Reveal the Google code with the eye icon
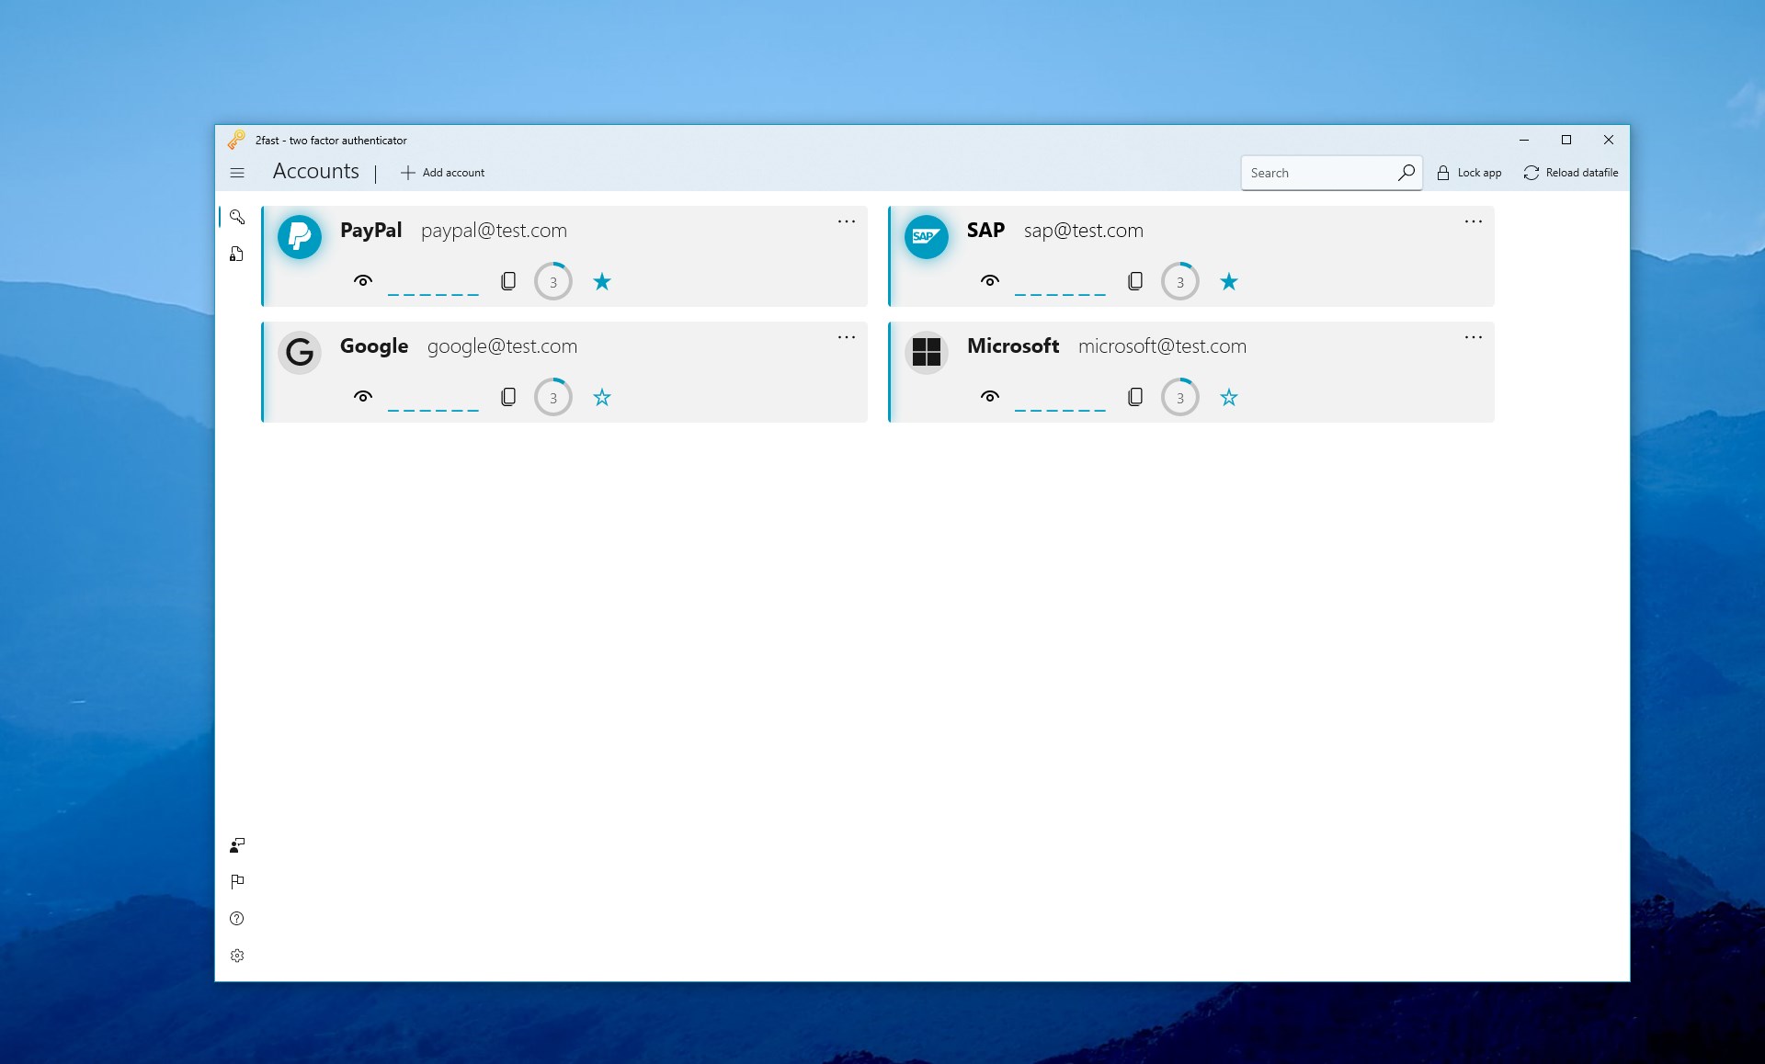 coord(363,397)
